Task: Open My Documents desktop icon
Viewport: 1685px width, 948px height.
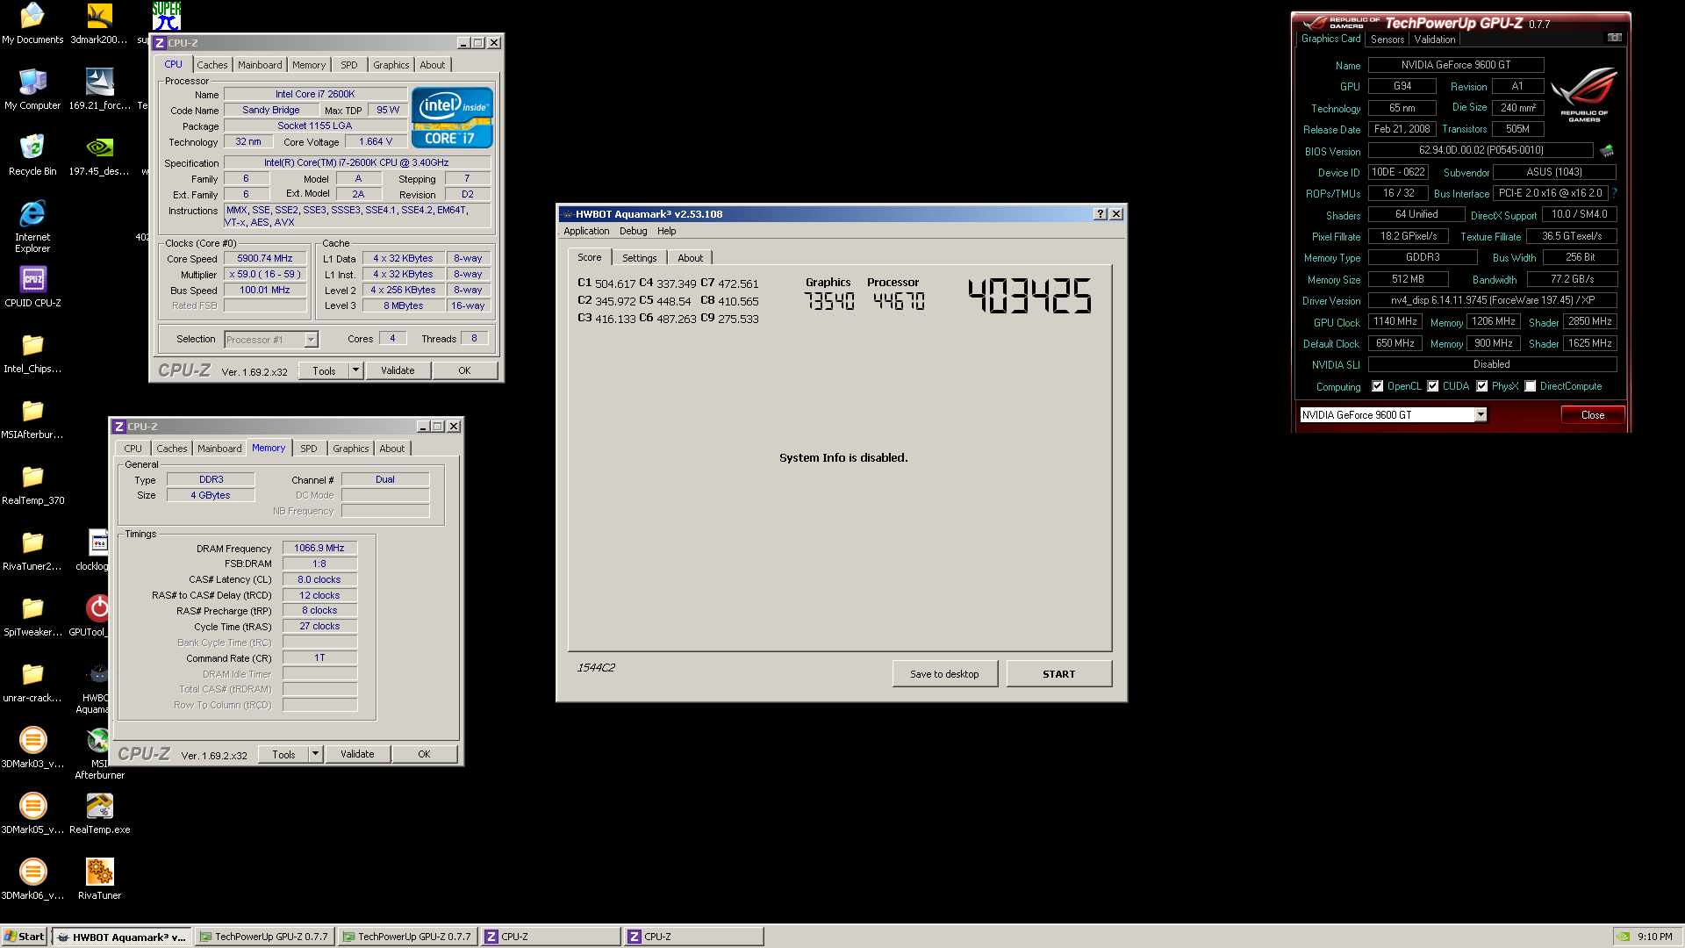Action: (x=32, y=24)
